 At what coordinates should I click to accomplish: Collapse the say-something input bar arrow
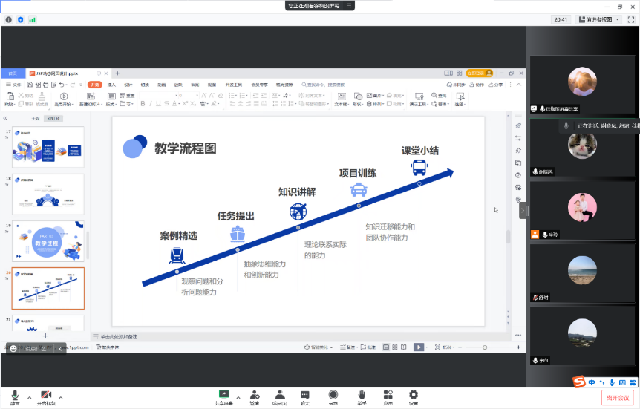60,349
